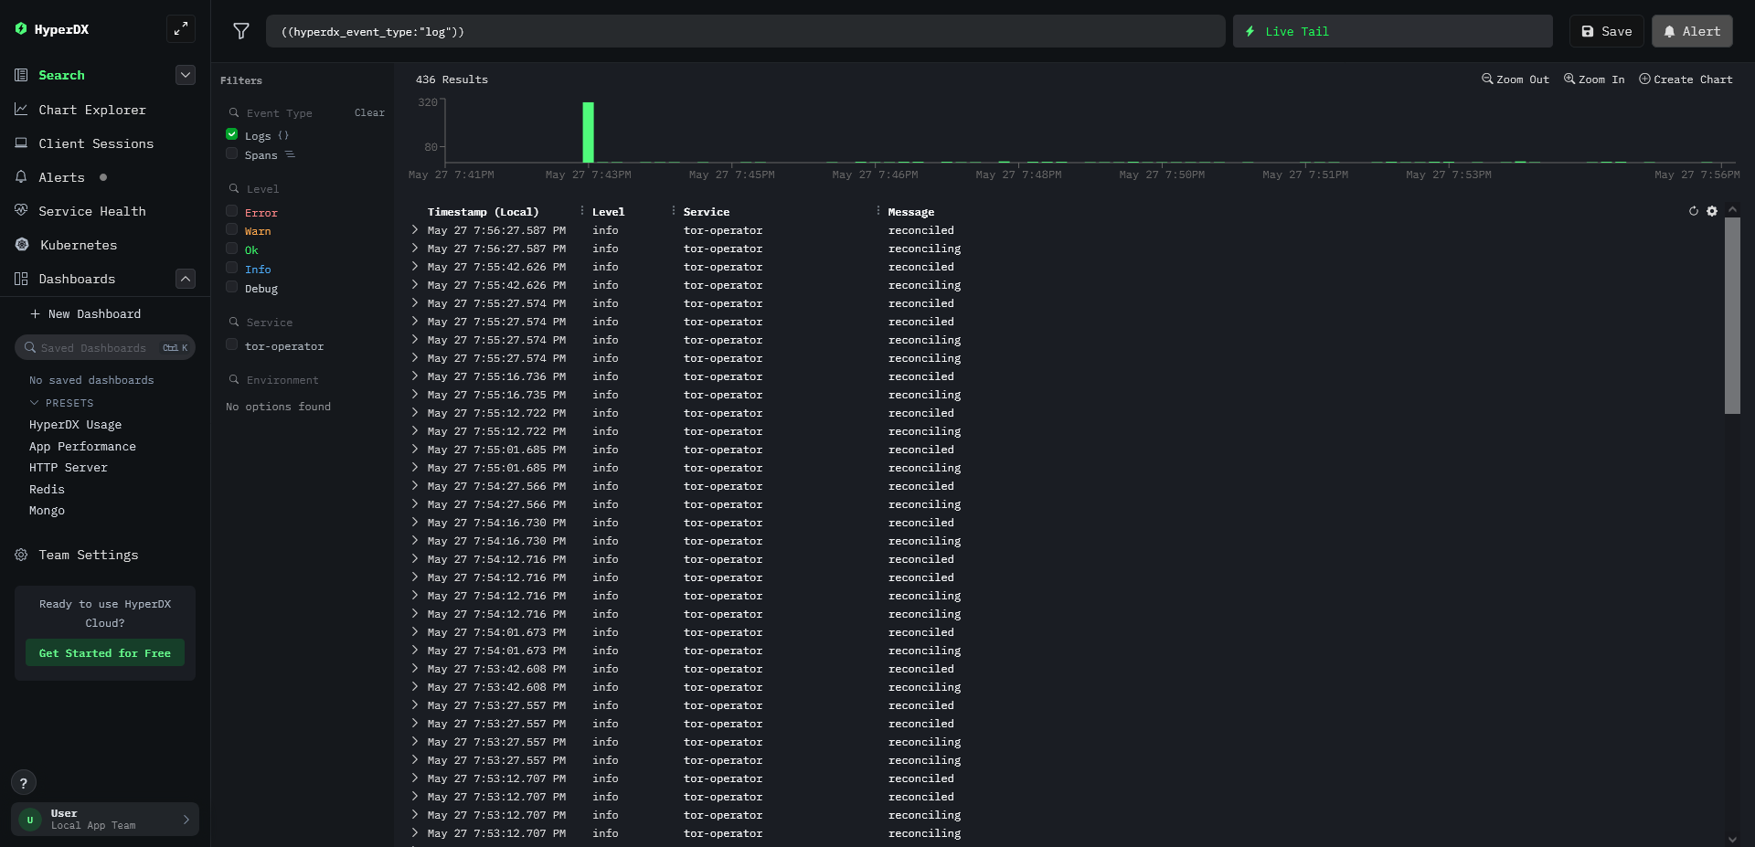This screenshot has width=1755, height=847.
Task: Click the search icon beside Service filter
Action: (x=234, y=322)
